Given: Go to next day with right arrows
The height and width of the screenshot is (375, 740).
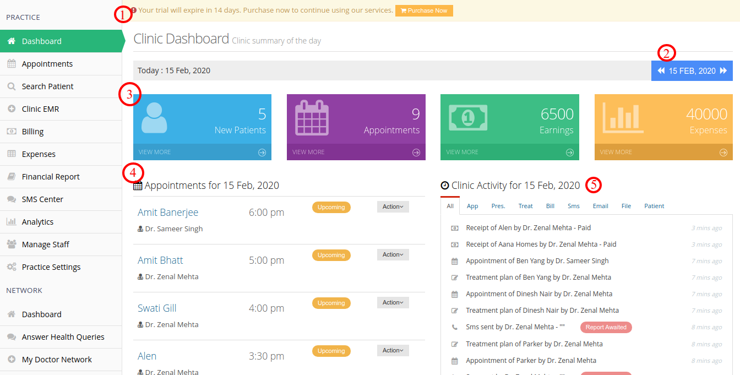Looking at the screenshot, I should (723, 71).
